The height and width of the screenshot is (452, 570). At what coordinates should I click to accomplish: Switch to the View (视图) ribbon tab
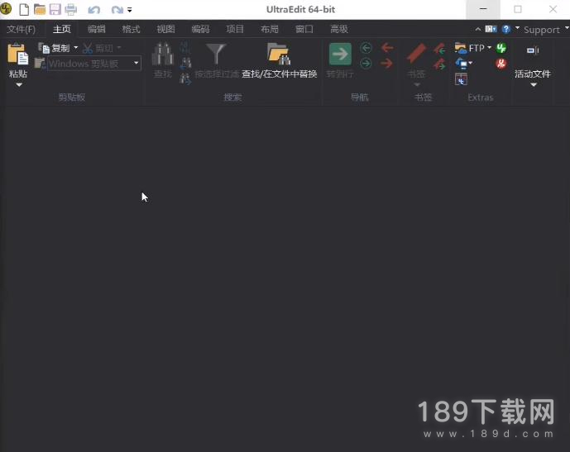click(166, 29)
